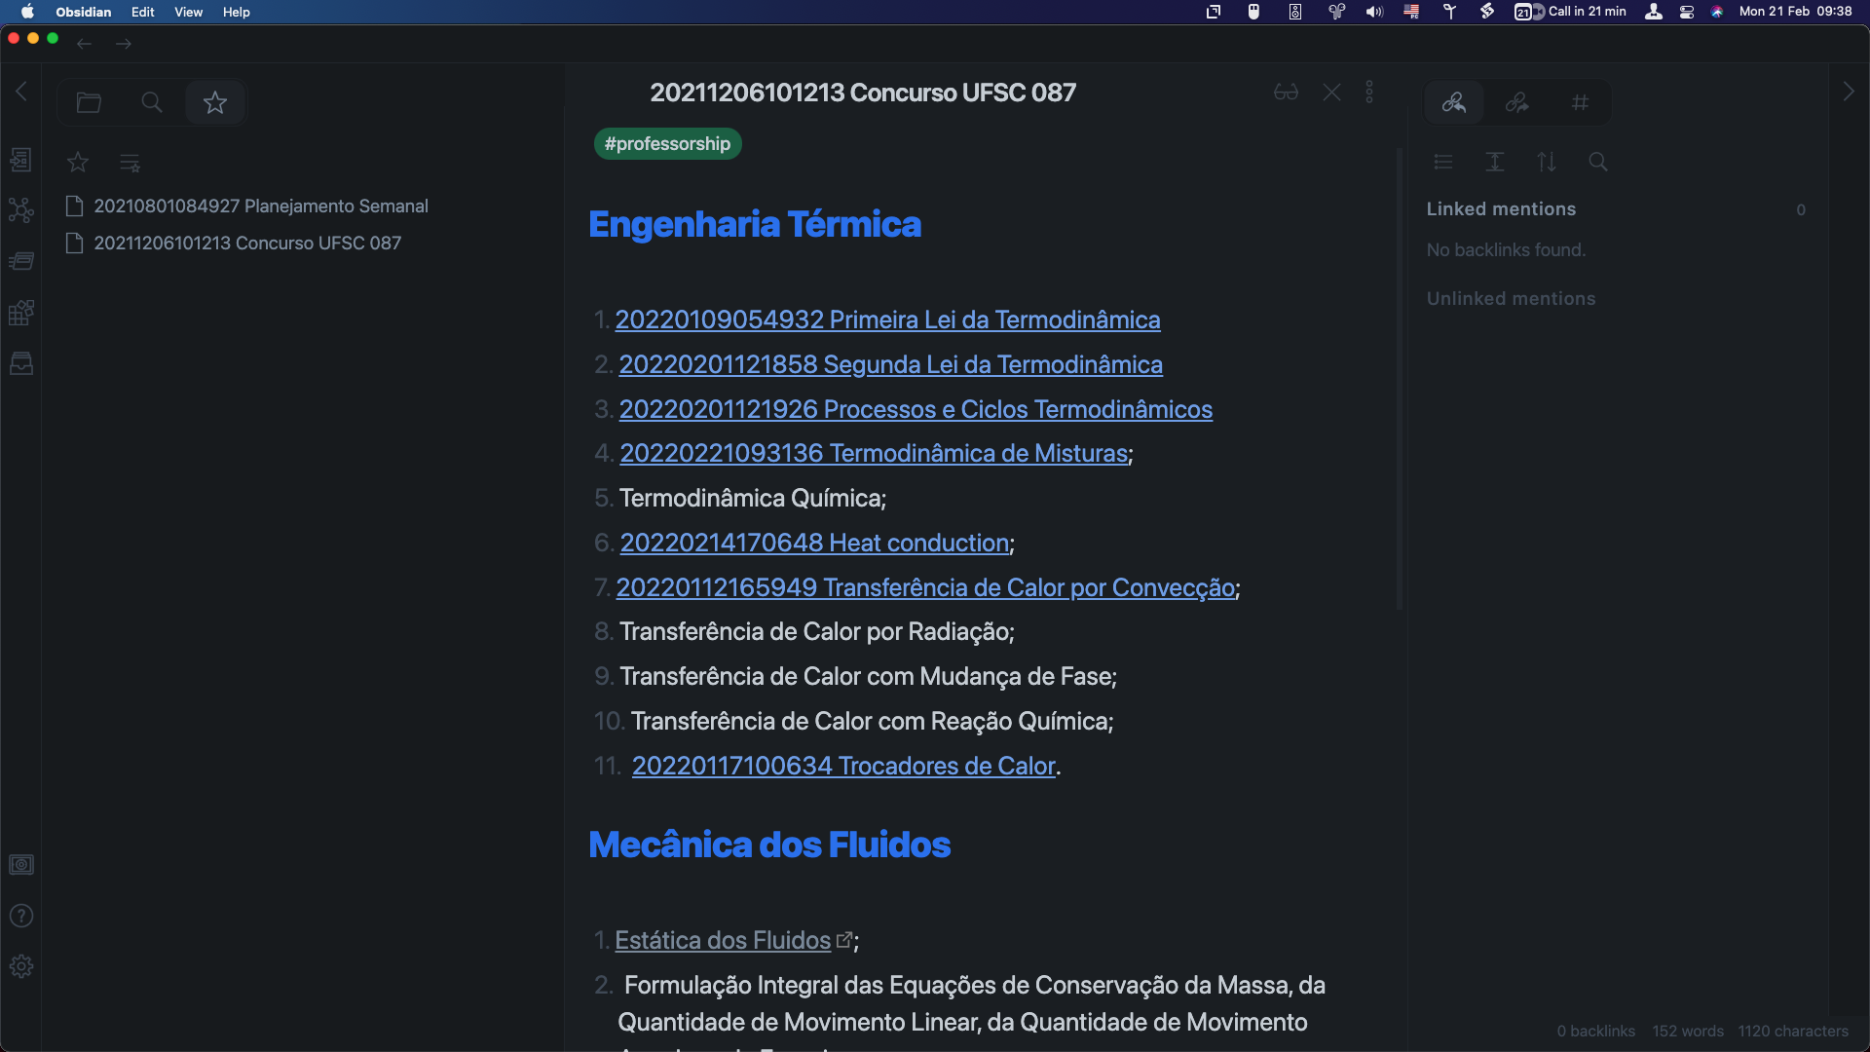This screenshot has height=1052, width=1870.
Task: Open the Edit menu
Action: pos(142,12)
